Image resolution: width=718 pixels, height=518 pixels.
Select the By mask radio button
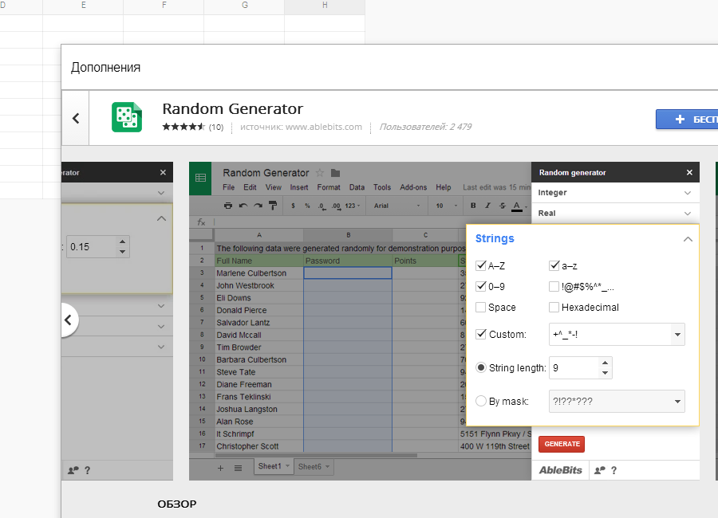pyautogui.click(x=481, y=402)
